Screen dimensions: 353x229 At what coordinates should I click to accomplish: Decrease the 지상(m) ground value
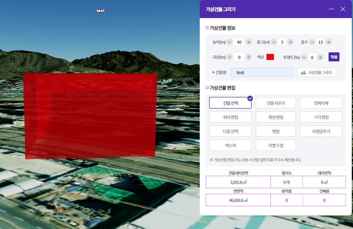[229, 57]
